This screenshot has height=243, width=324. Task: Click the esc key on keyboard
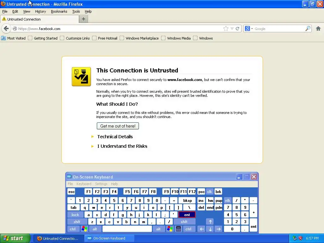(72, 191)
